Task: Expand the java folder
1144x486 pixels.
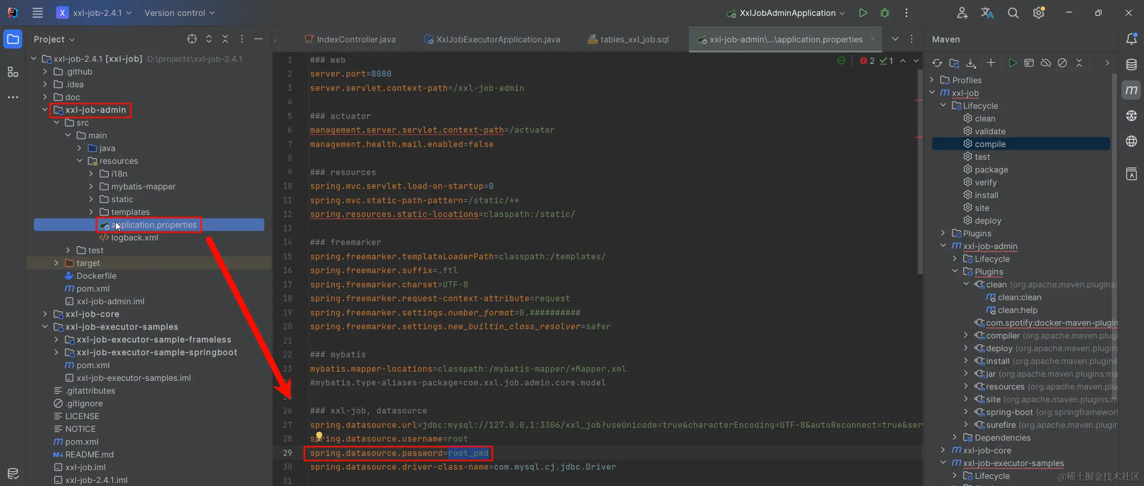Action: pyautogui.click(x=79, y=148)
